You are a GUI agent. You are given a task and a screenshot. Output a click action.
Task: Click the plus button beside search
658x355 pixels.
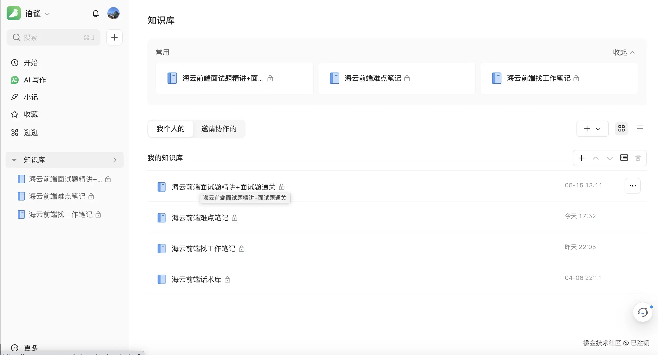[x=114, y=37]
